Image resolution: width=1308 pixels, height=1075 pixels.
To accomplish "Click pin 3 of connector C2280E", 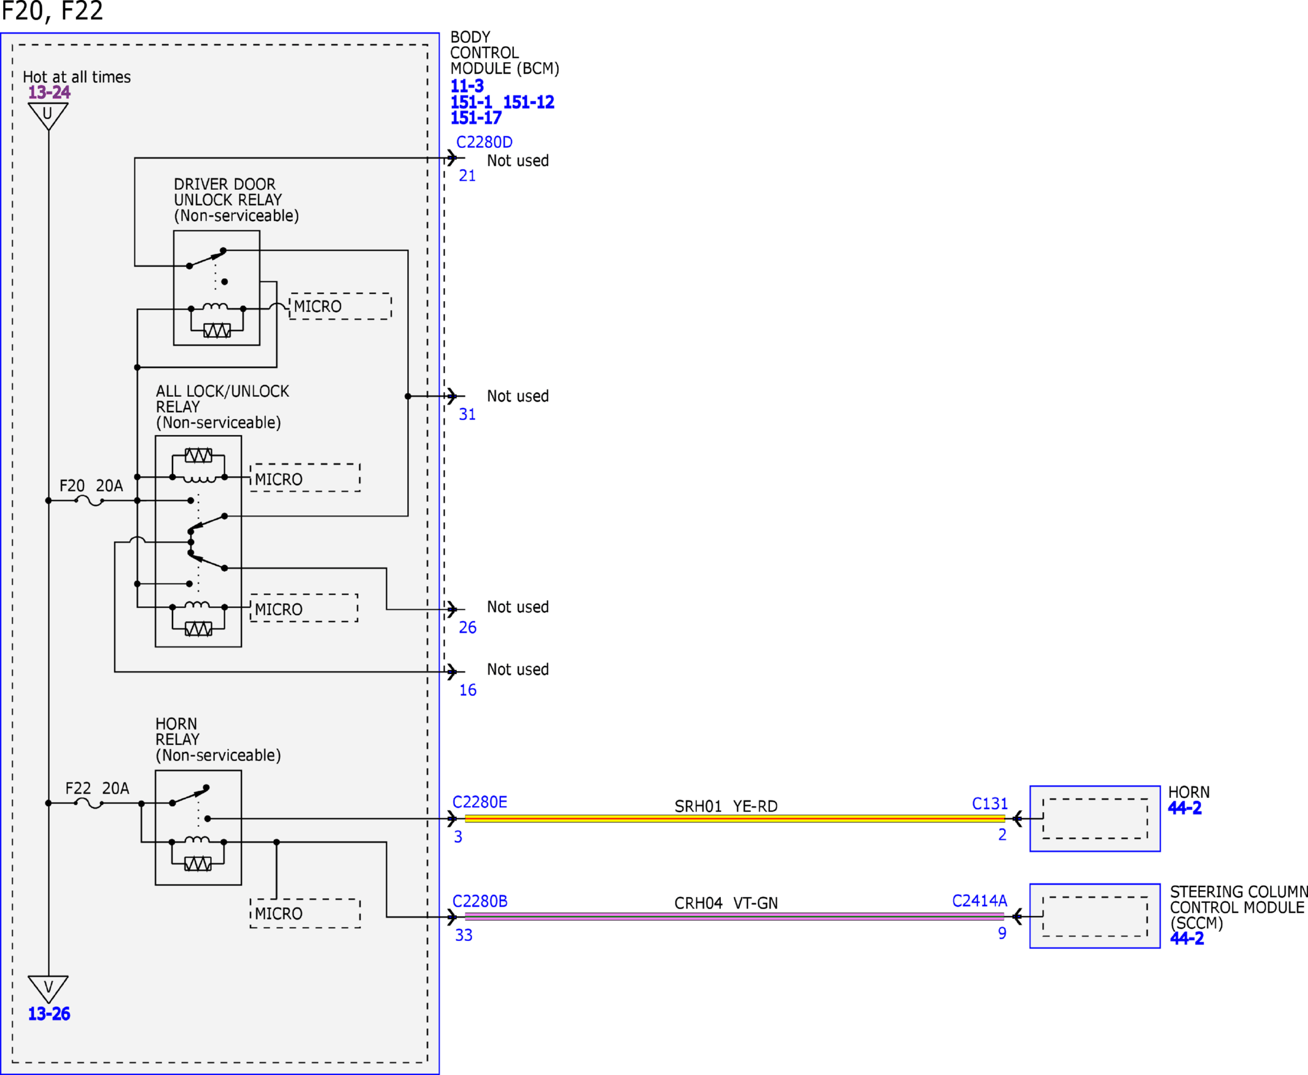I will (x=458, y=837).
